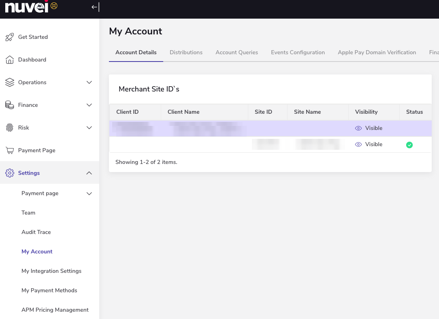Image resolution: width=439 pixels, height=319 pixels.
Task: Expand the Operations menu chevron
Action: click(89, 82)
